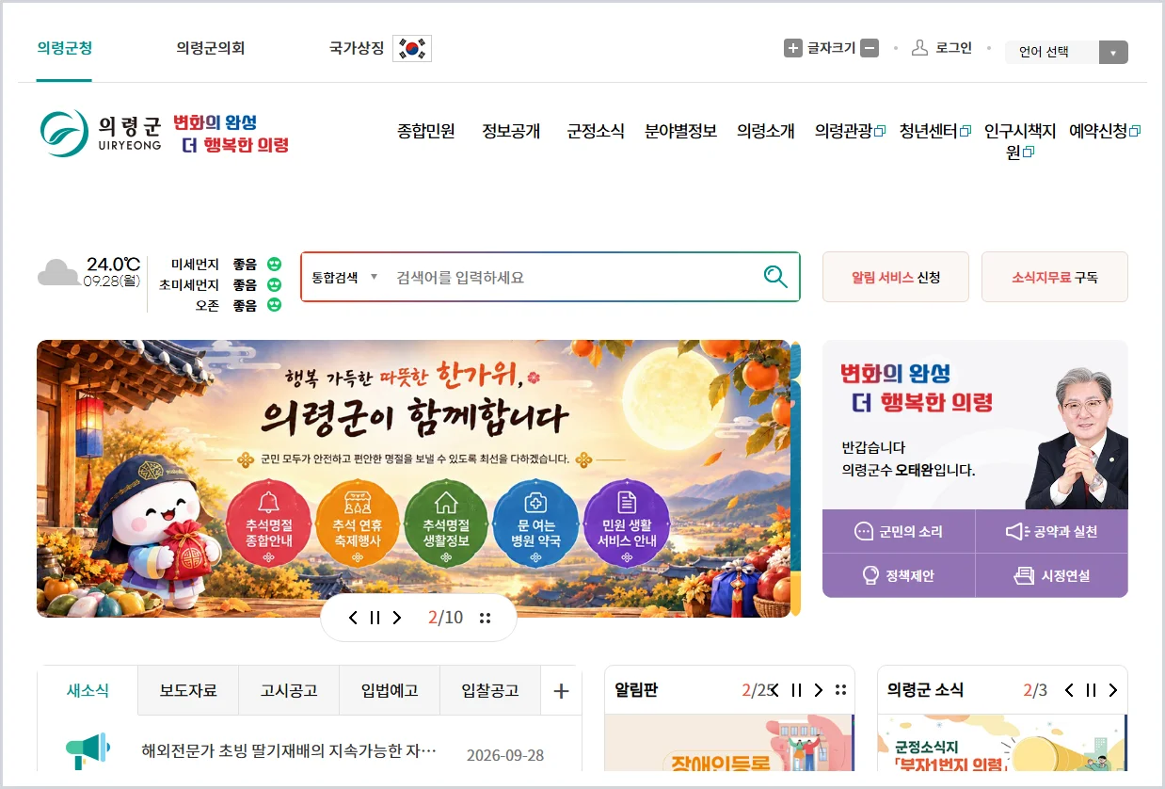Open 청년센터 external menu link
1165x789 pixels.
(x=934, y=132)
